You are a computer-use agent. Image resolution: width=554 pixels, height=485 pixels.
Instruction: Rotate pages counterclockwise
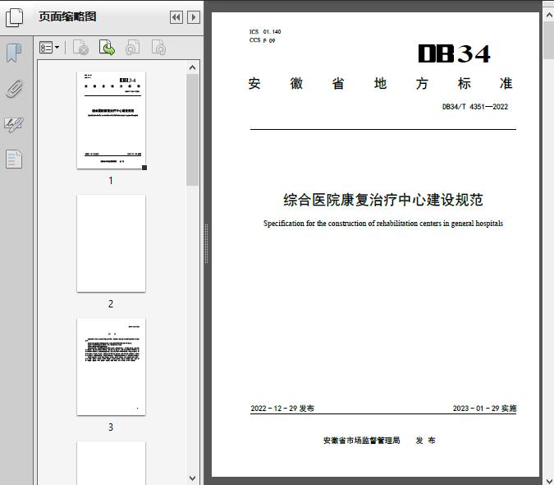point(132,48)
